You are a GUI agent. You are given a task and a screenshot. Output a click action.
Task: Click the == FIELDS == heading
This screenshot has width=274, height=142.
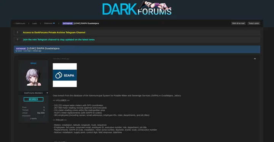60,120
